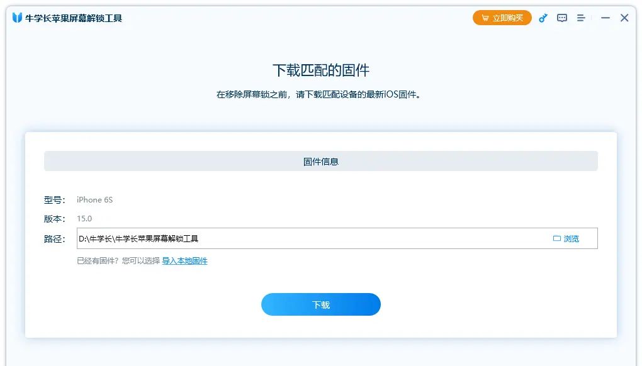Screen dimensions: 642x366
Task: Click the 浏览 browse button
Action: [x=566, y=238]
